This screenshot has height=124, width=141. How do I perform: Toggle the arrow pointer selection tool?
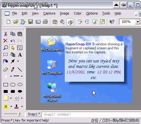[x=13, y=48]
